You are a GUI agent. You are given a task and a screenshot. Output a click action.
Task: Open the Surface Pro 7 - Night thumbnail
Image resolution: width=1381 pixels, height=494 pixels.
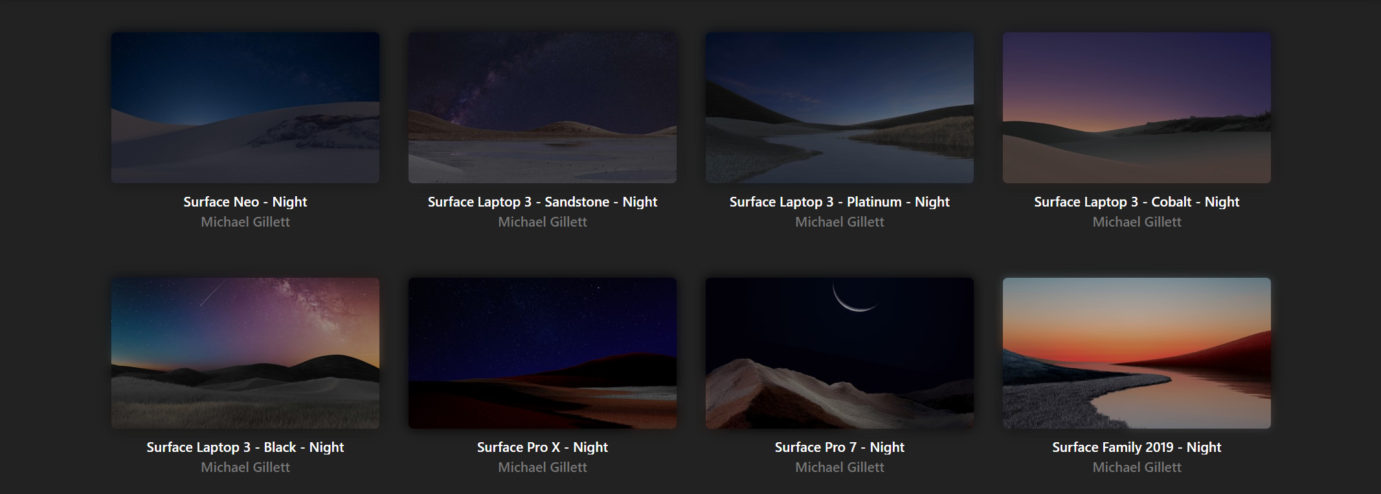click(x=840, y=353)
